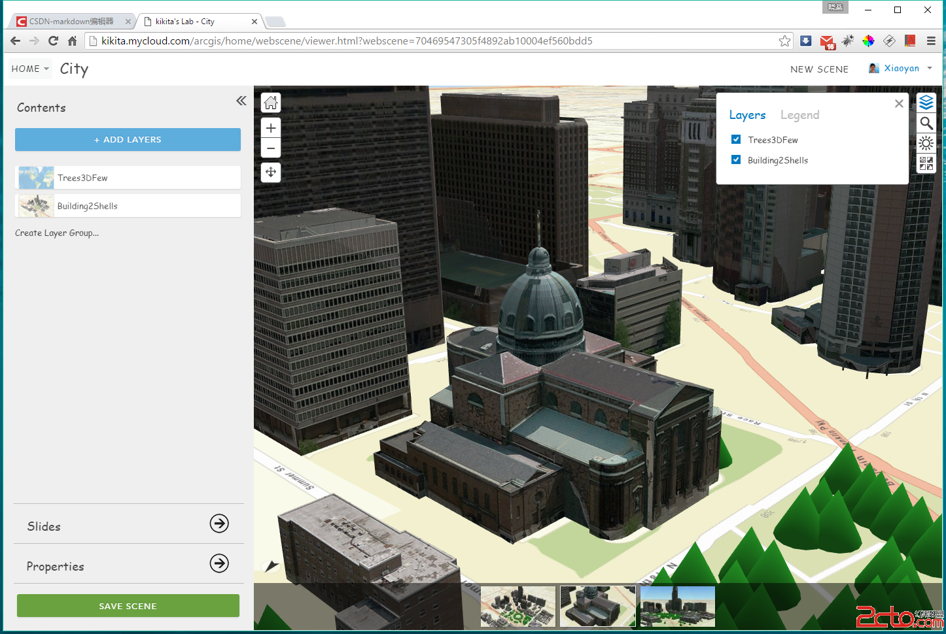Click the tools extension icon in toolbar
Image resolution: width=946 pixels, height=634 pixels.
(x=848, y=41)
